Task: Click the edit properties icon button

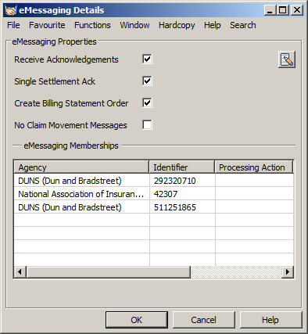Action: pyautogui.click(x=287, y=59)
